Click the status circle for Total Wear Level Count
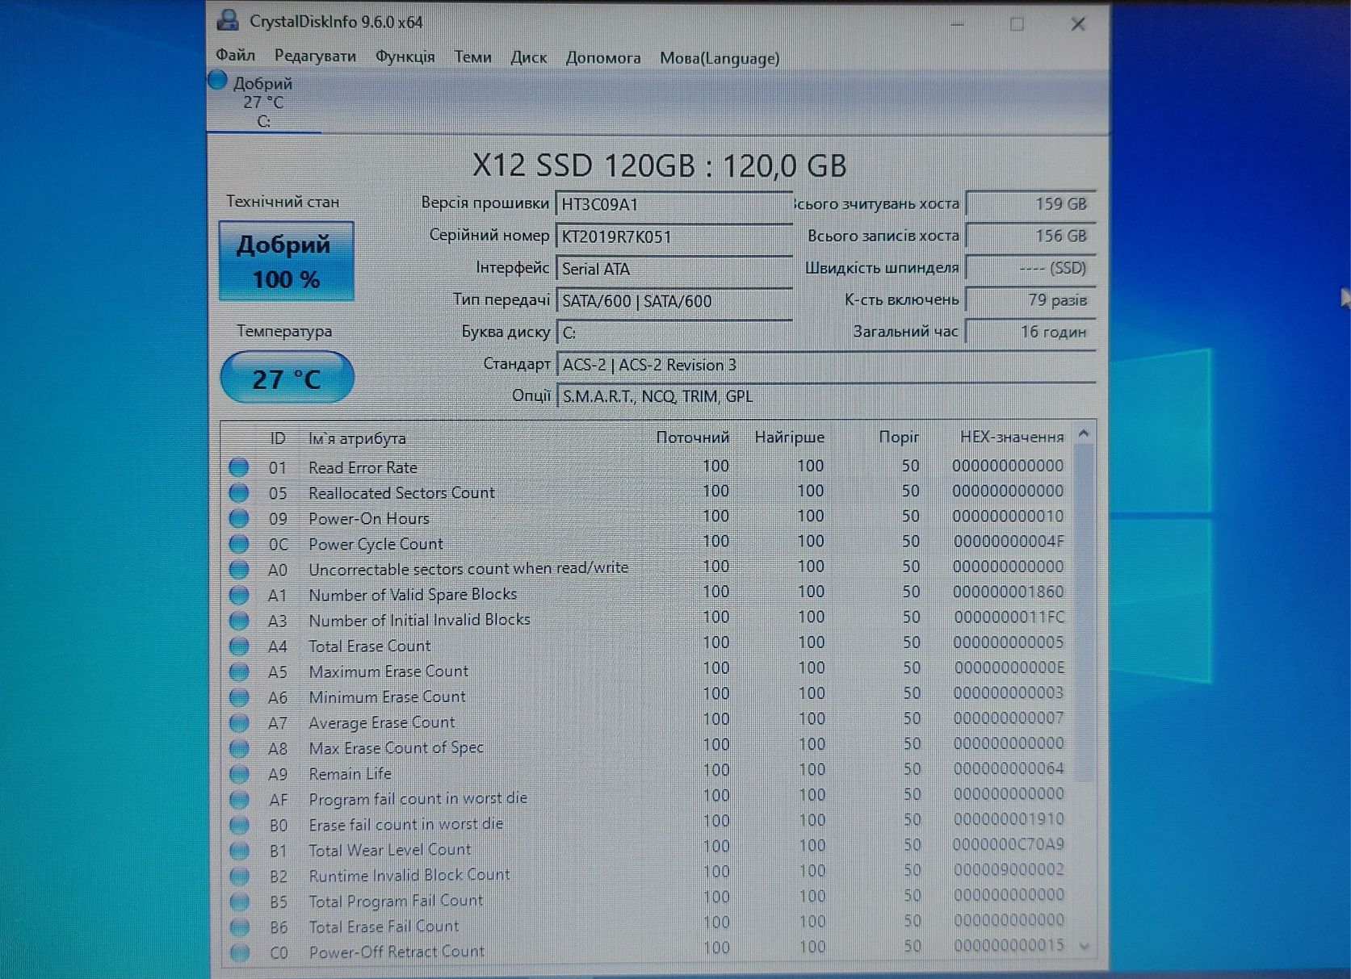 click(238, 850)
